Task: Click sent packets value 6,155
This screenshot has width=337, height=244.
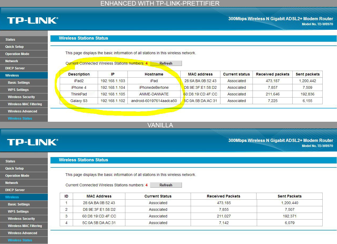Action: [x=308, y=101]
